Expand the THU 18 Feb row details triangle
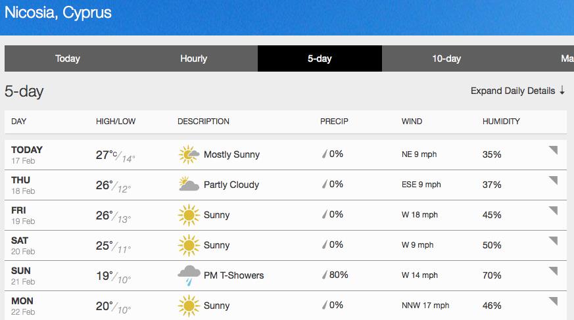 click(553, 180)
